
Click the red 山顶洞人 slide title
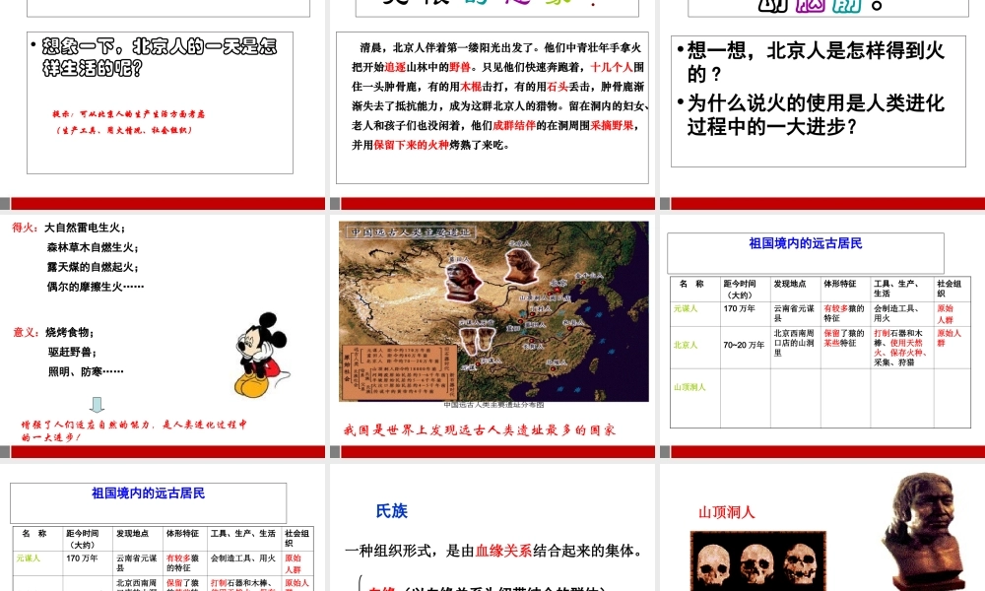point(727,512)
